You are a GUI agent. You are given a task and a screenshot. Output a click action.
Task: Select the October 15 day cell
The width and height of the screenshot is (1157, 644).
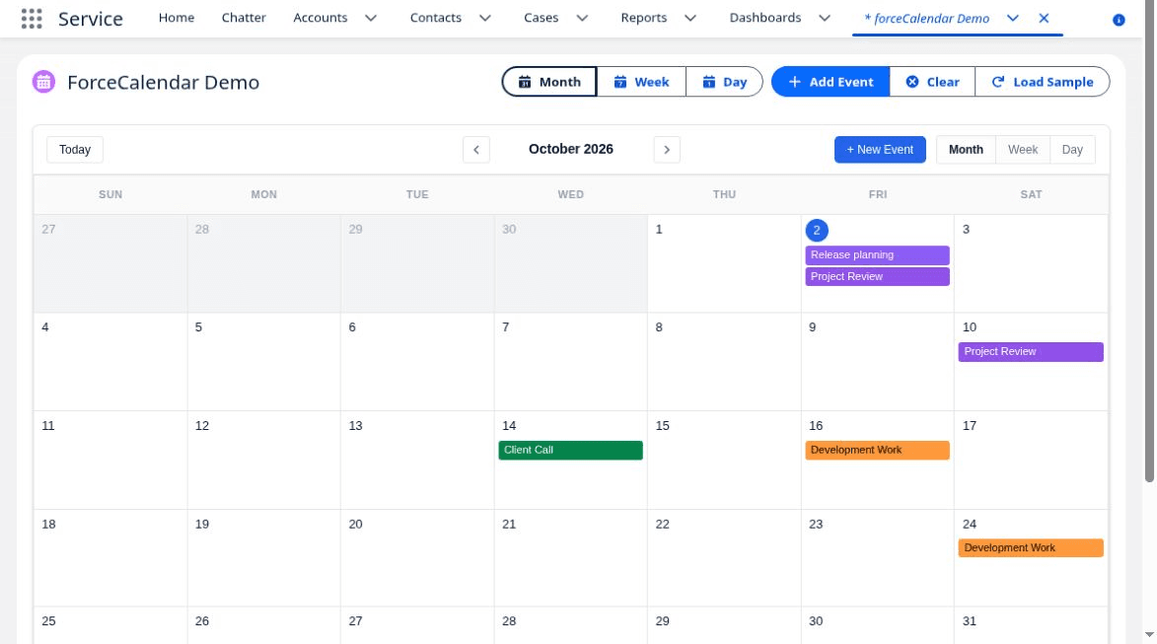click(724, 461)
